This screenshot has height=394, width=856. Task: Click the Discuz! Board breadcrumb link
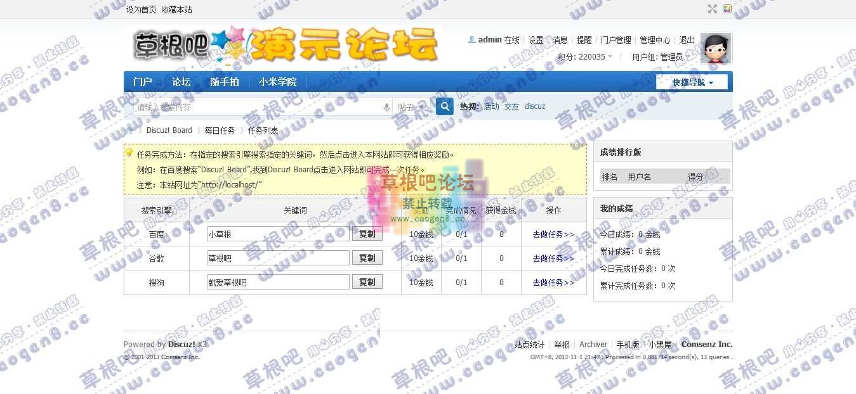coord(169,130)
